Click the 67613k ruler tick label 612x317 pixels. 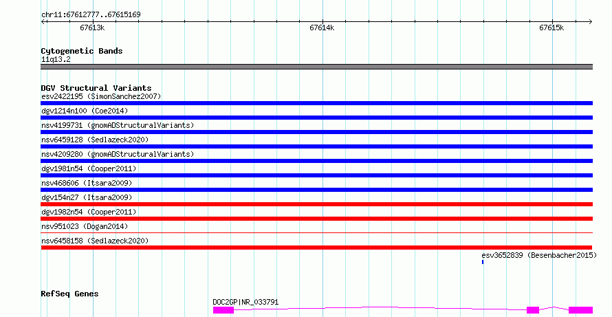click(92, 28)
